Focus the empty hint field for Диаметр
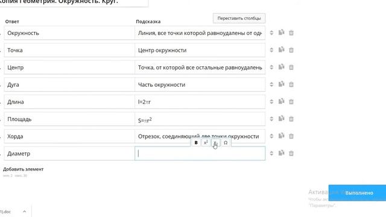Screen dimensions: 386x217 [200, 154]
